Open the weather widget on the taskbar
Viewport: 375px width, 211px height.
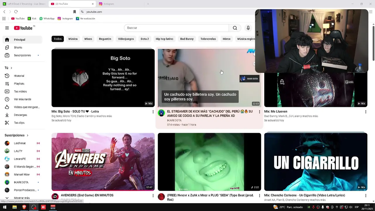[288, 207]
